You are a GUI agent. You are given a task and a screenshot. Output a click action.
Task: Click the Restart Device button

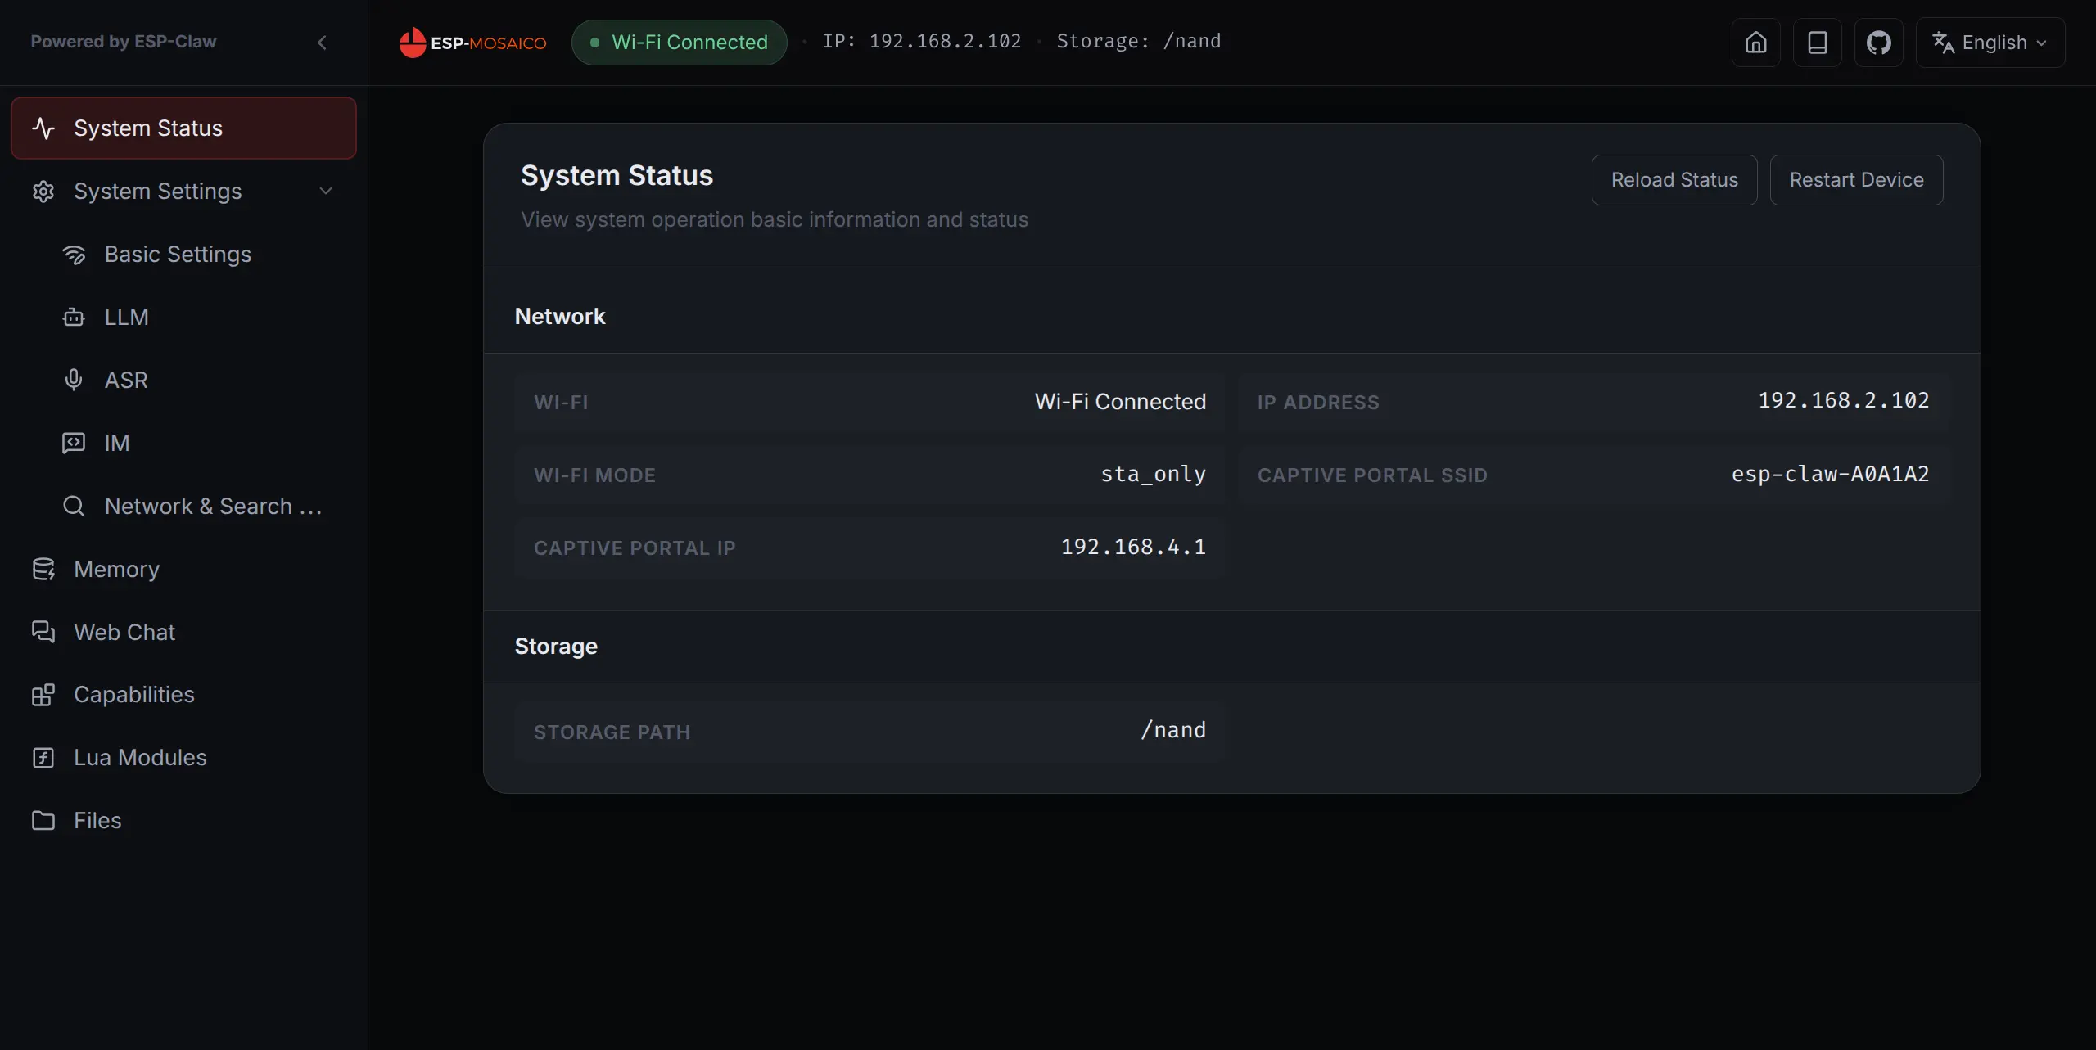(x=1856, y=180)
